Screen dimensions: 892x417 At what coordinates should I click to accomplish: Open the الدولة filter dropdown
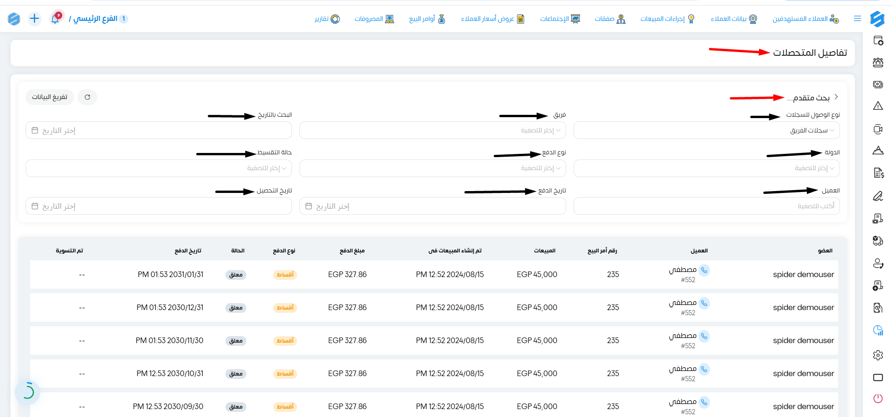(707, 168)
